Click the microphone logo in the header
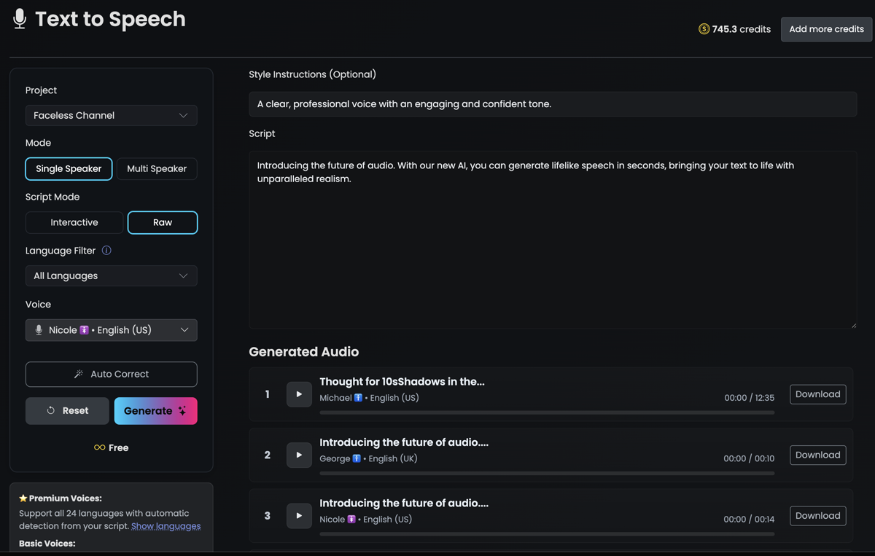875x556 pixels. [19, 18]
